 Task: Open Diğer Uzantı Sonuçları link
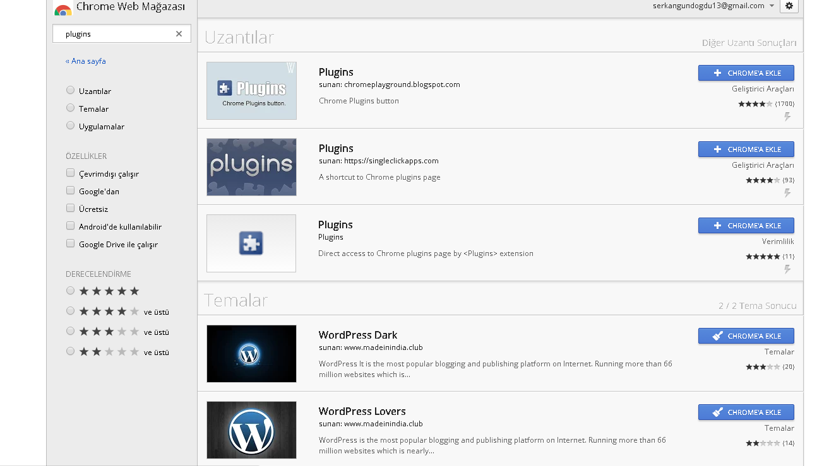coord(749,43)
